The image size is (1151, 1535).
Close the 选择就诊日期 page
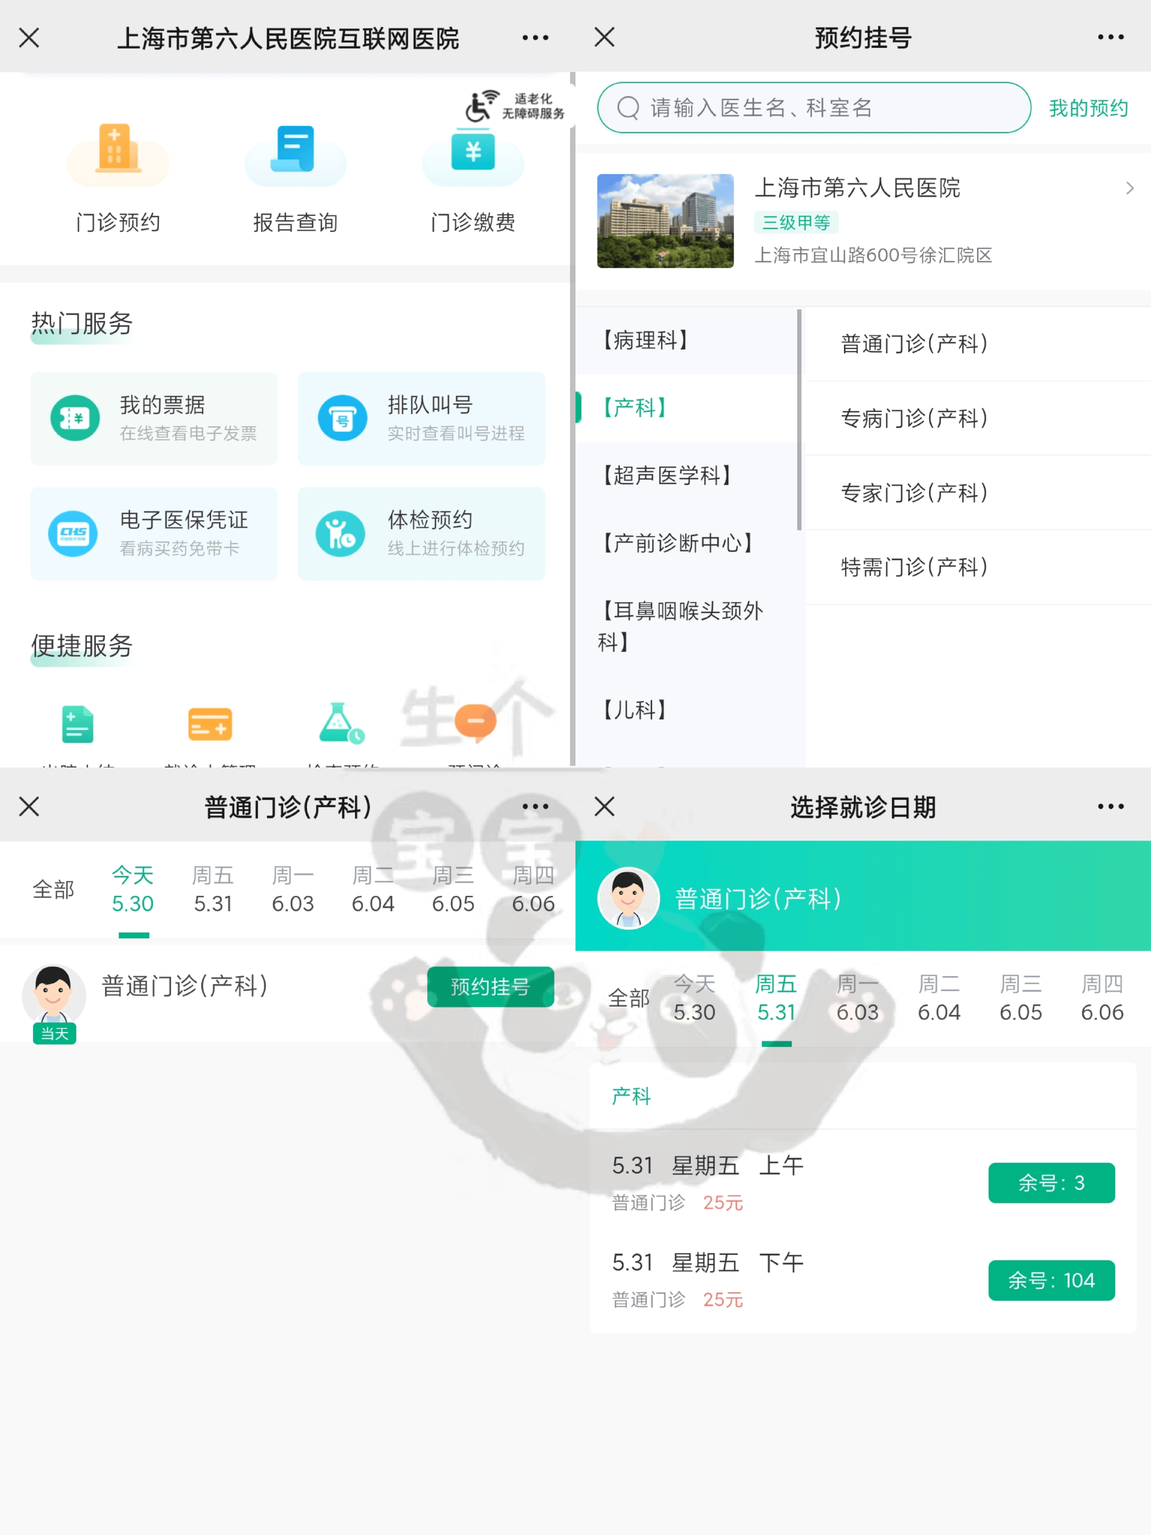pyautogui.click(x=604, y=806)
